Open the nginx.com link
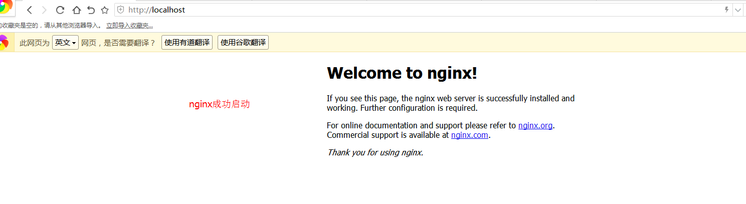Viewport: 746px width, 204px height. click(470, 135)
